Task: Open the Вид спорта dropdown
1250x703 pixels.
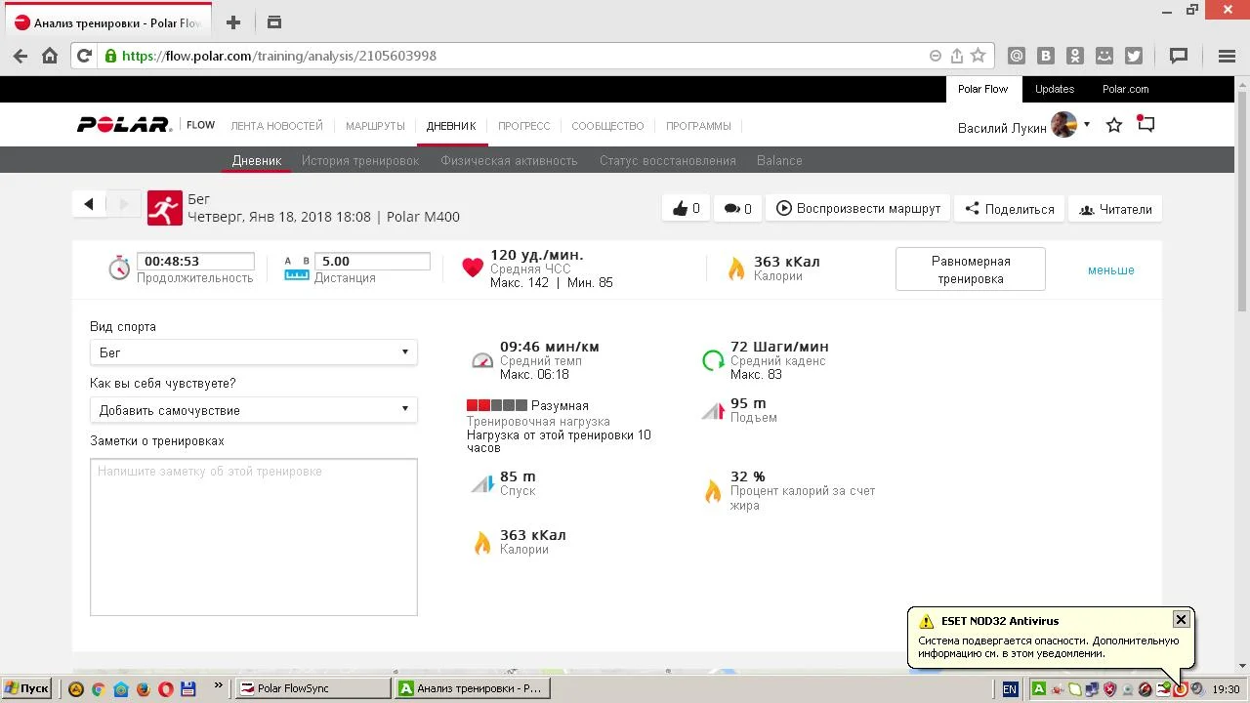Action: [x=253, y=352]
